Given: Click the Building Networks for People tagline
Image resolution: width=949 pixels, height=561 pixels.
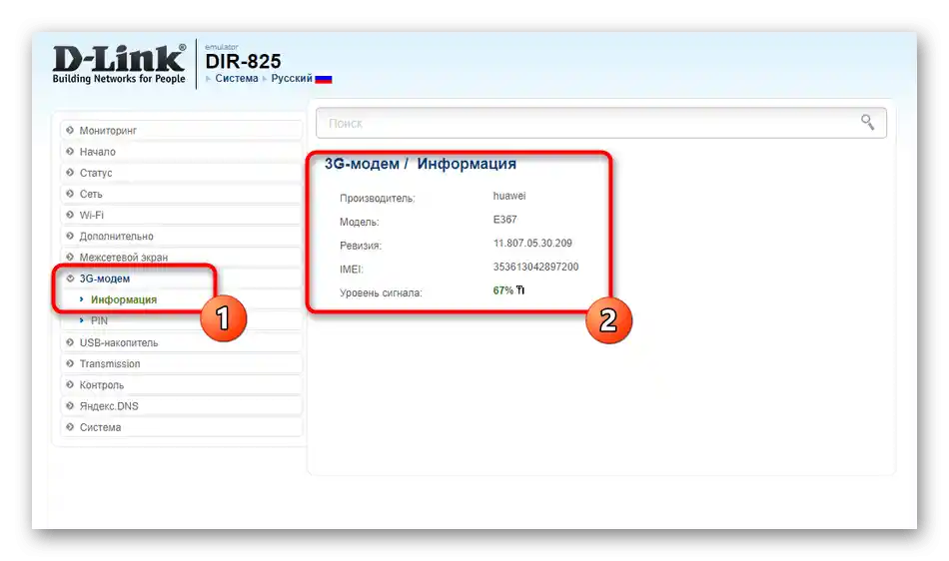Looking at the screenshot, I should tap(119, 79).
